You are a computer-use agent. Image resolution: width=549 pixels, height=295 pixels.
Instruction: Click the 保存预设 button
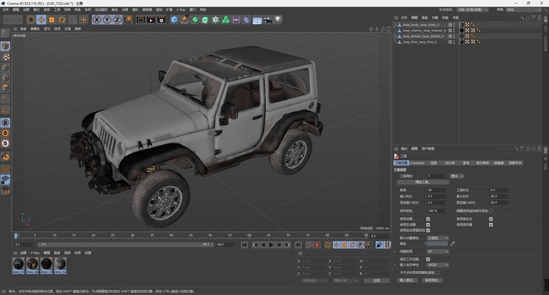(x=433, y=280)
